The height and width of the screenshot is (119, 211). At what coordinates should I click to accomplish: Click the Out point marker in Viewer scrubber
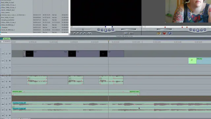tap(112, 27)
